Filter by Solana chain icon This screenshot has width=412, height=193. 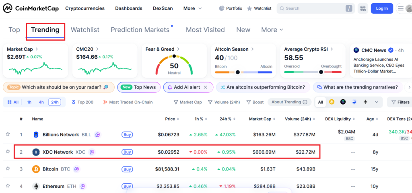(343, 102)
